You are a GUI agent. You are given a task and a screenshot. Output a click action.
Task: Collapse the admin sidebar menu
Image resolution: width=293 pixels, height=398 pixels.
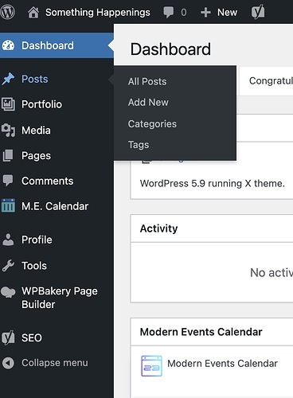click(x=45, y=363)
